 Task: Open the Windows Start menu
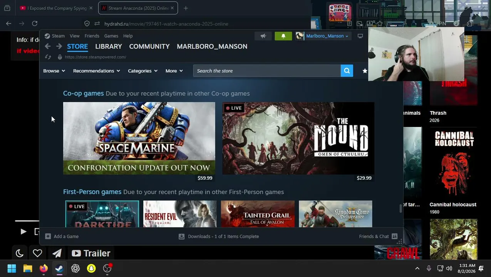click(12, 268)
